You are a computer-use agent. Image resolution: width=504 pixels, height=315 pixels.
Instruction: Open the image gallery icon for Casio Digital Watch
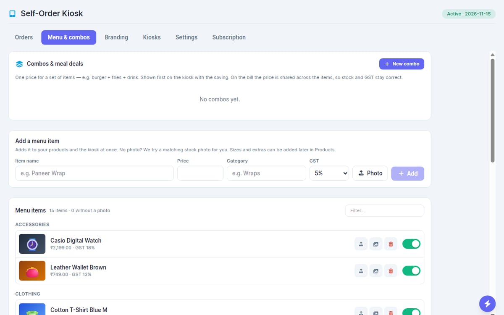pos(376,244)
